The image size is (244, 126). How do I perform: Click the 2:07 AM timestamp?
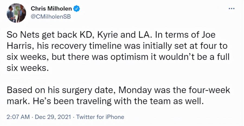18,117
